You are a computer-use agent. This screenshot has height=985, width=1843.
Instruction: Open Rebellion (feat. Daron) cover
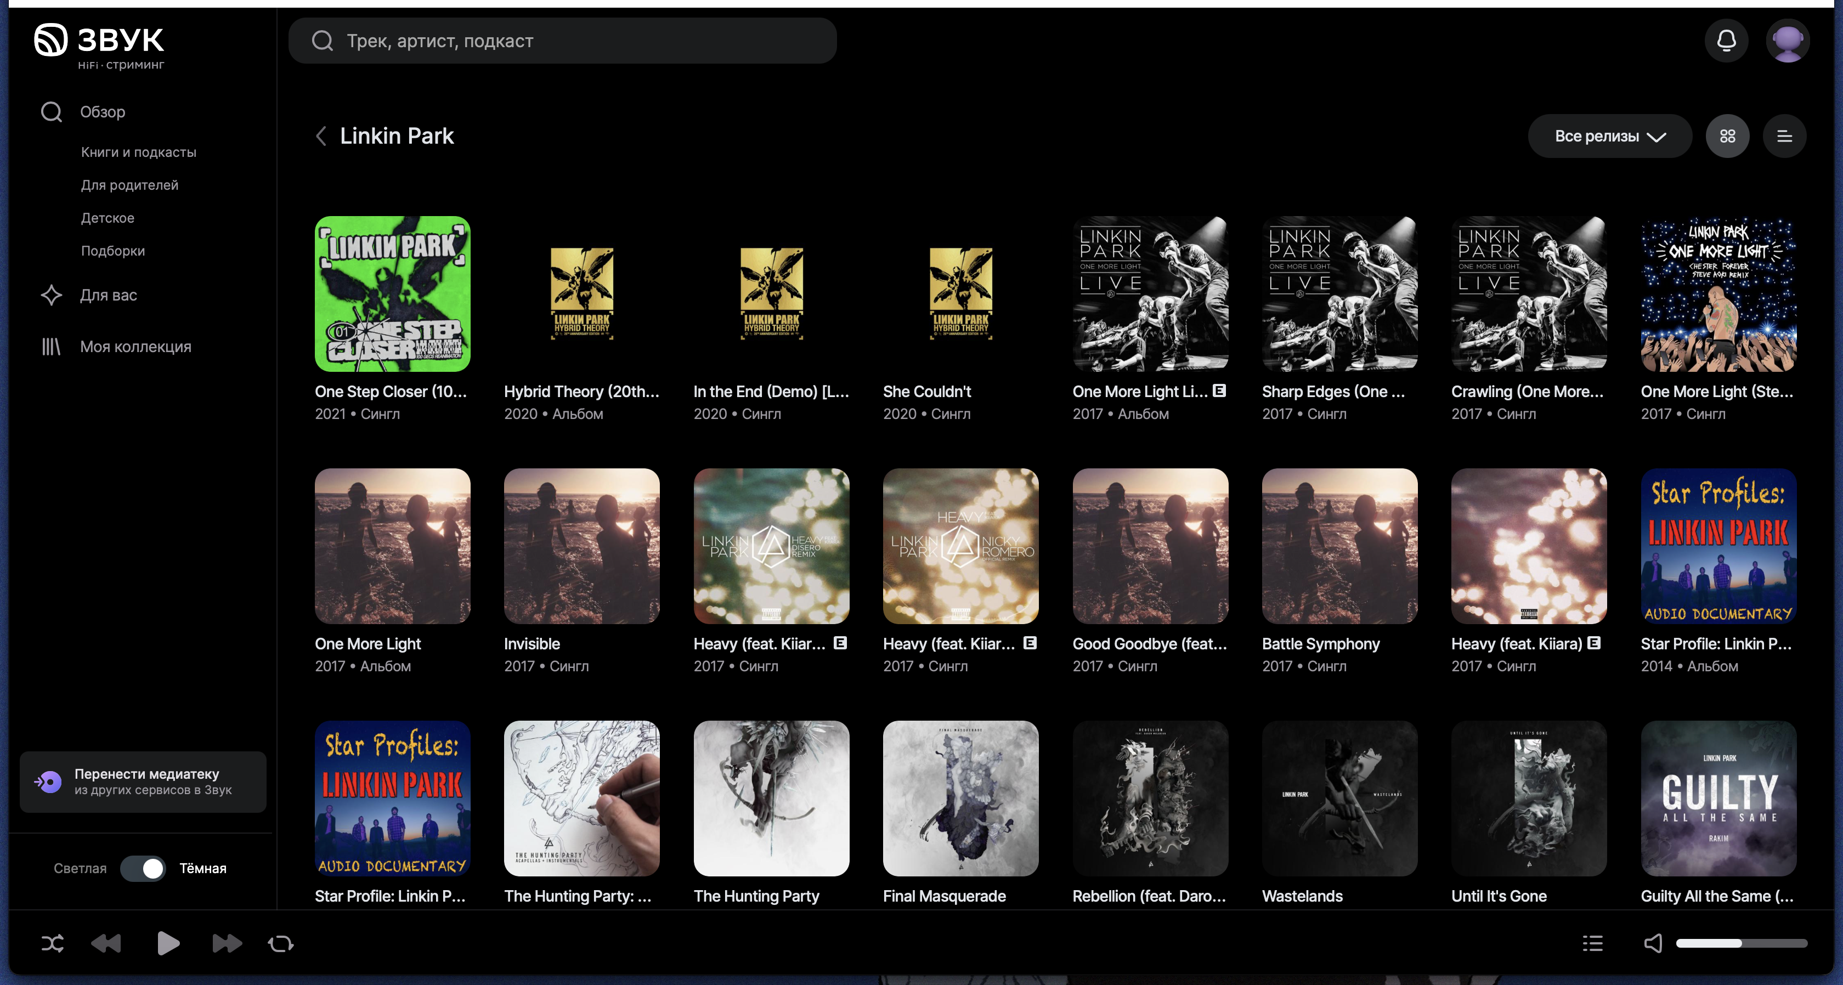pos(1150,799)
